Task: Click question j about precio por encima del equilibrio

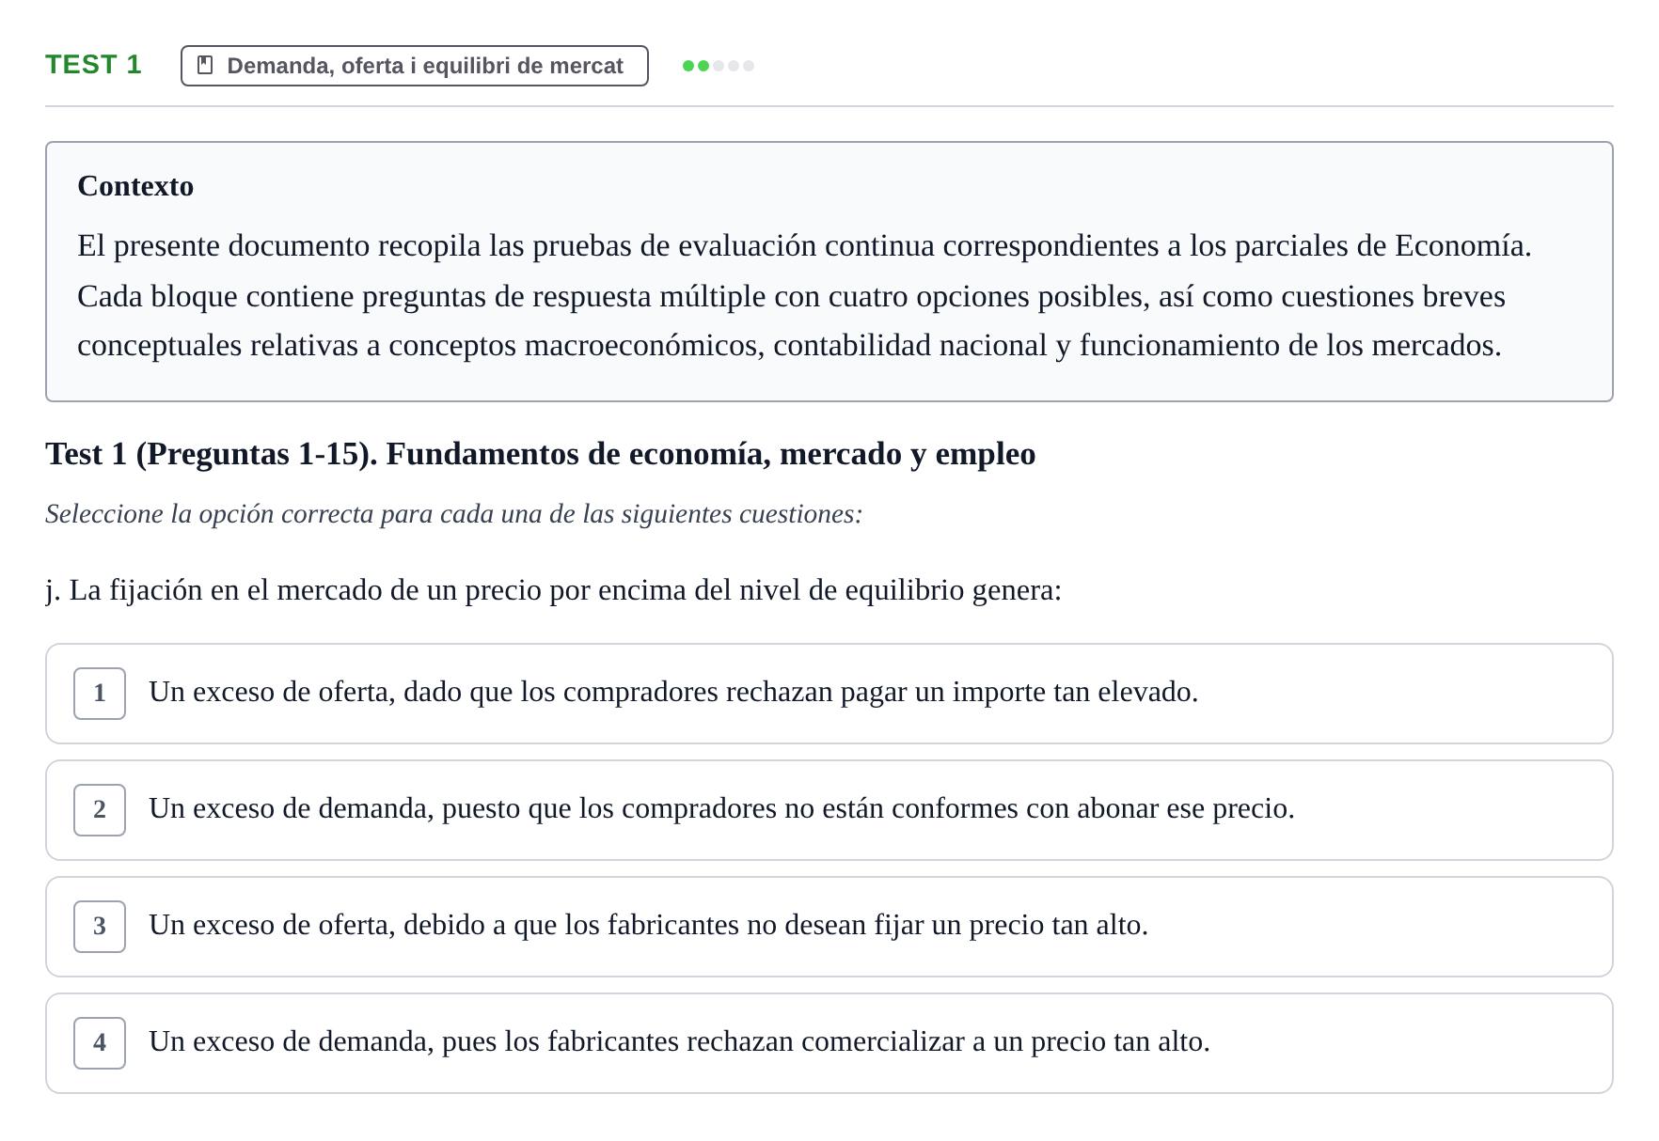Action: [x=553, y=590]
